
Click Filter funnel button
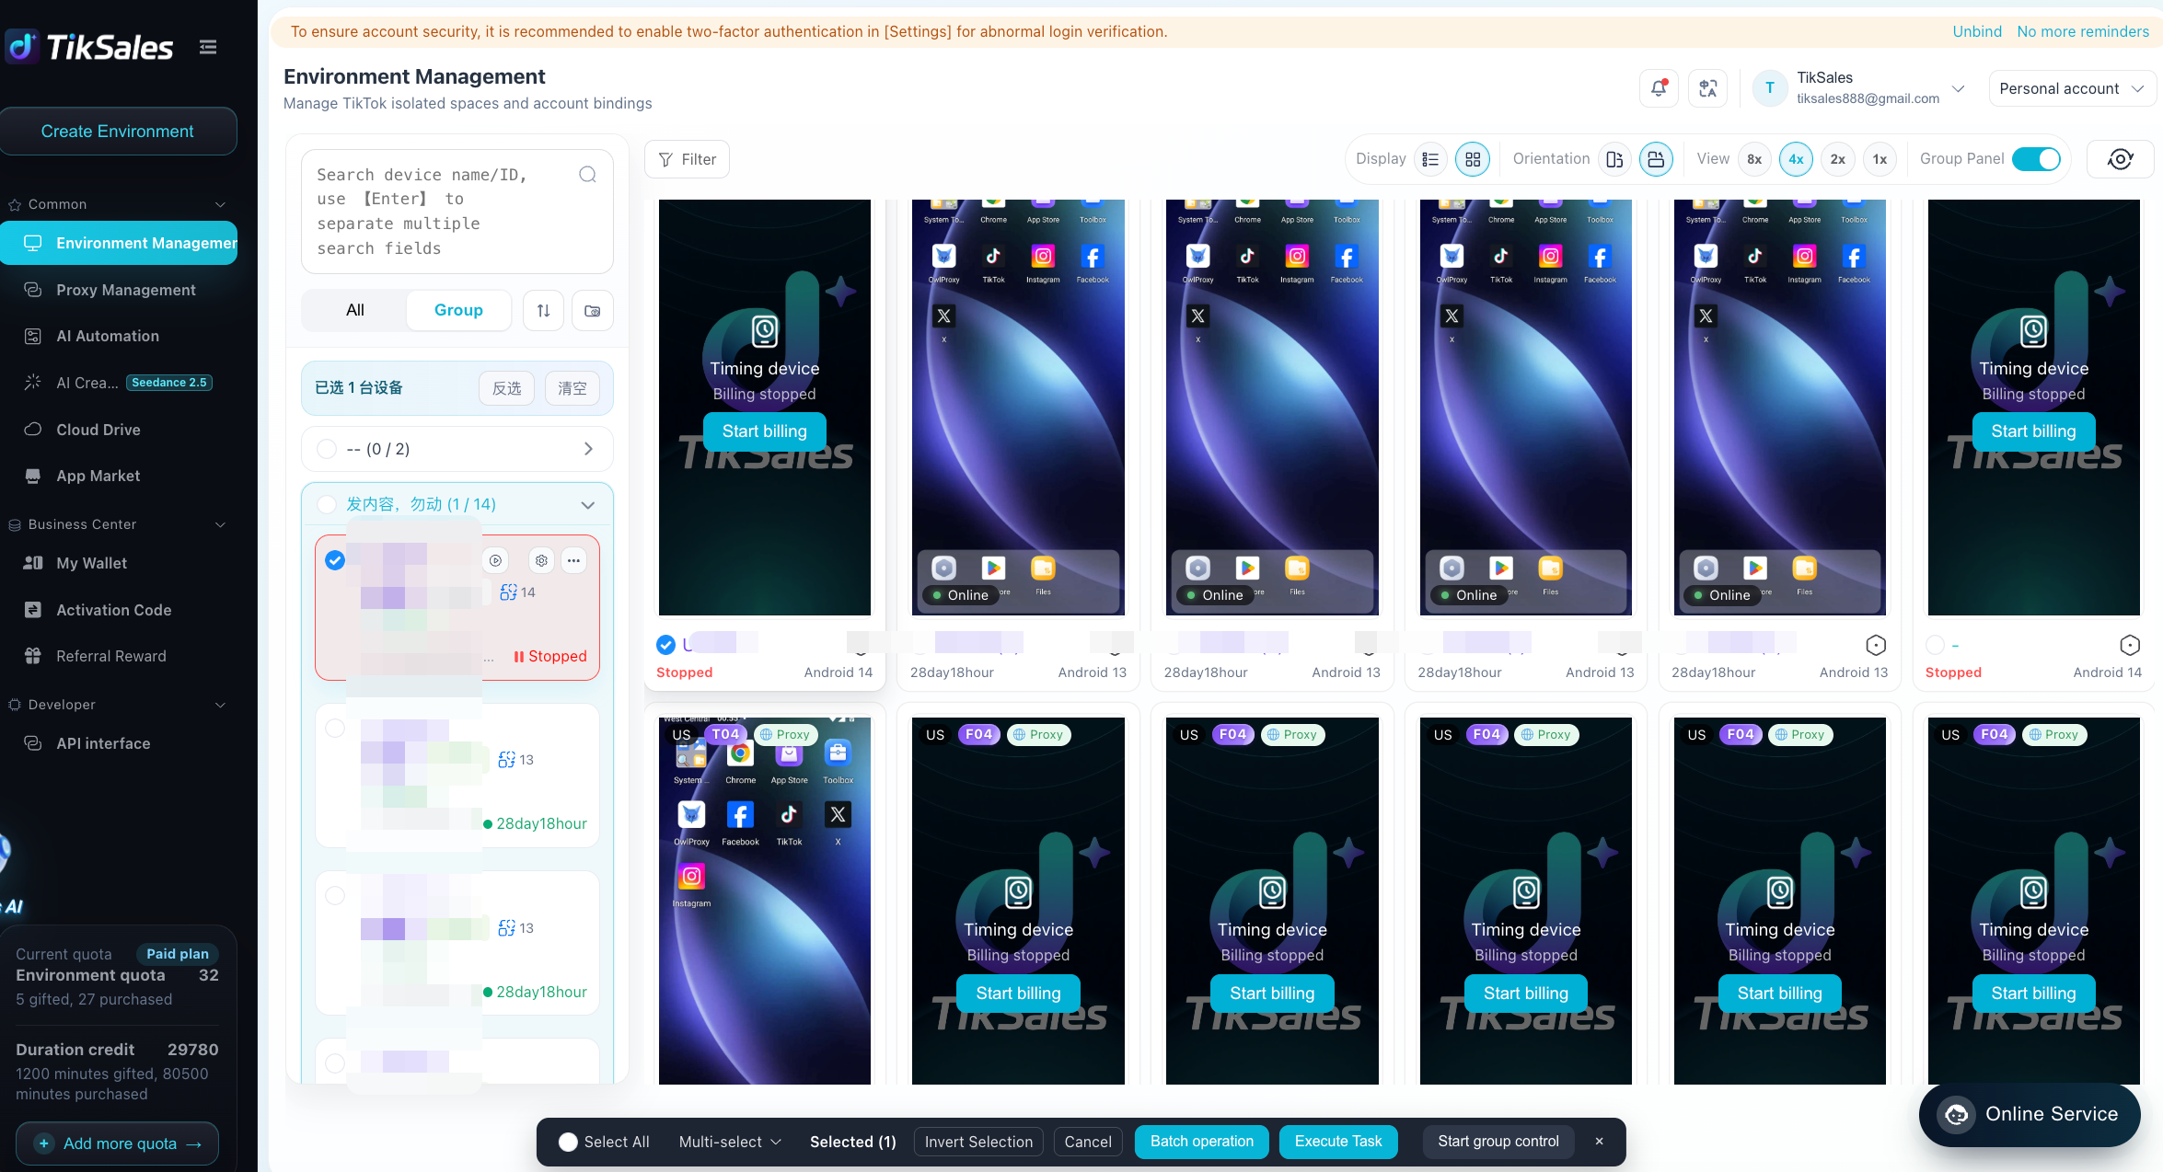[687, 159]
